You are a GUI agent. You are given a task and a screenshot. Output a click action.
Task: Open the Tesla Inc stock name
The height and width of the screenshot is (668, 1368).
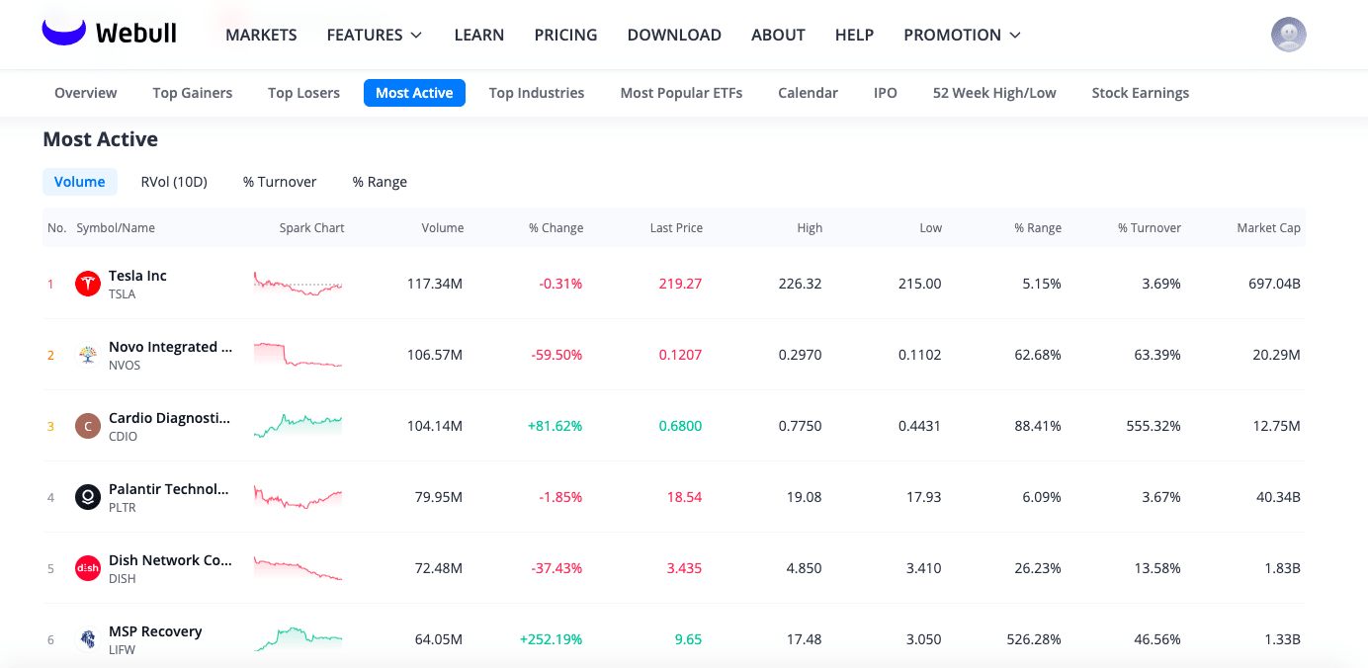137,276
